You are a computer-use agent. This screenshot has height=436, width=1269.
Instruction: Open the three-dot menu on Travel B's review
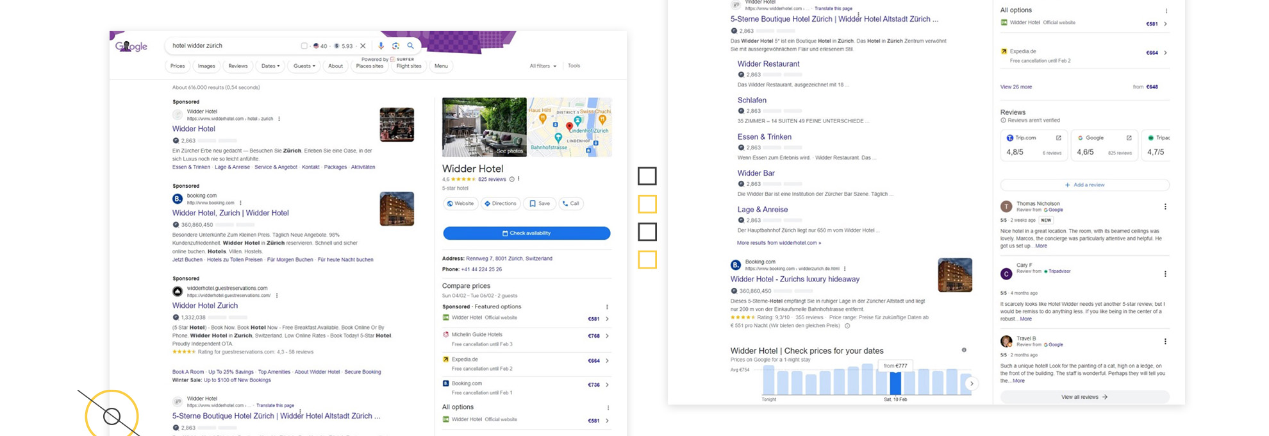pyautogui.click(x=1165, y=341)
